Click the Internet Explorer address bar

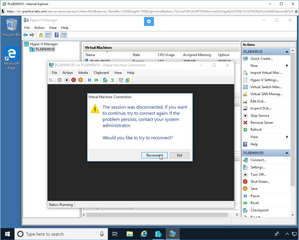click(x=150, y=11)
